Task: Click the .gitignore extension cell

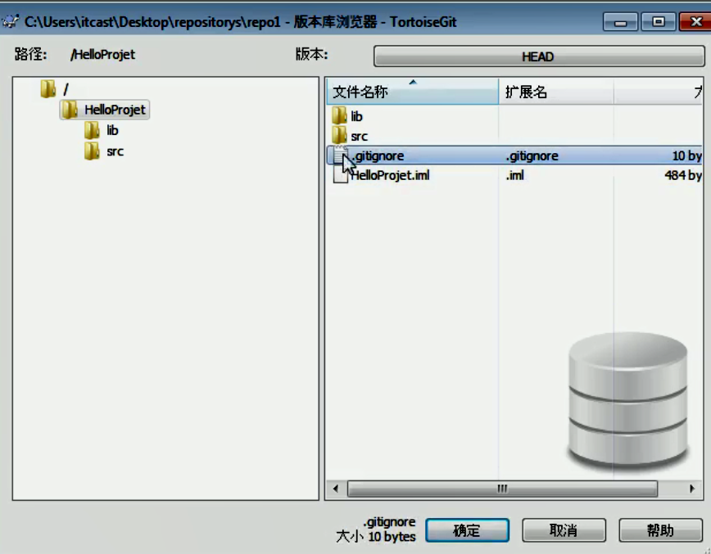Action: pyautogui.click(x=532, y=155)
